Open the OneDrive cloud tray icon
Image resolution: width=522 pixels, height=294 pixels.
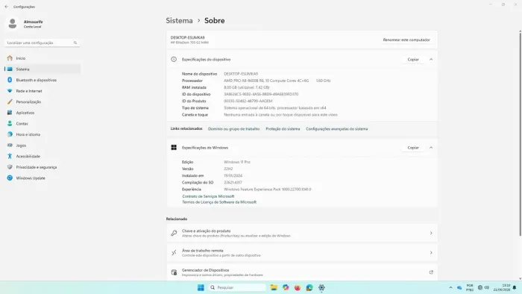[x=459, y=288]
